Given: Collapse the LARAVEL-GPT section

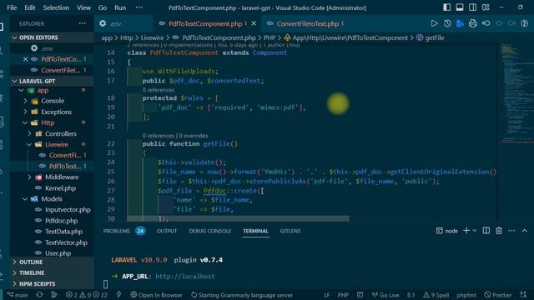Looking at the screenshot, I should pos(52,81).
